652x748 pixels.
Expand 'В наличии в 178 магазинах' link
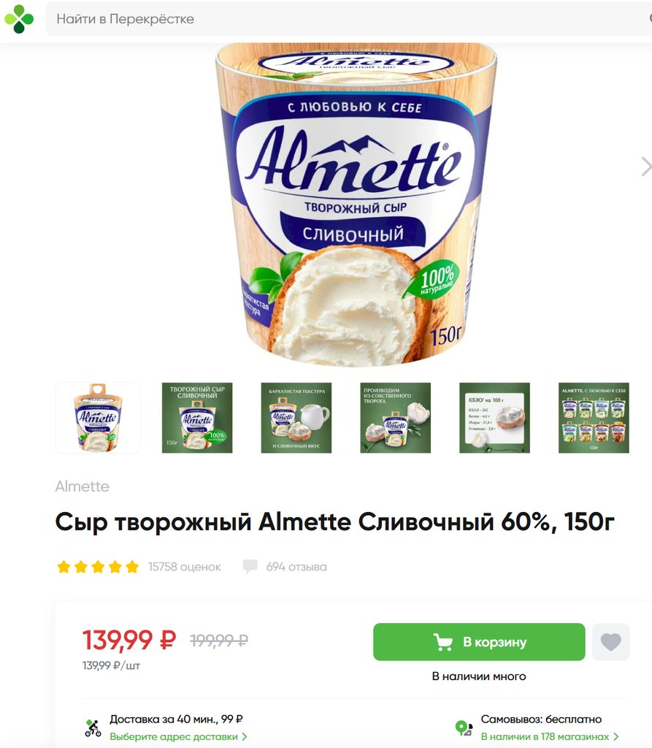[550, 736]
